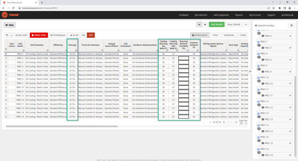Click the PREC-10 cube icon in side tree
Viewport: 298px width, 161px height.
pos(259,78)
